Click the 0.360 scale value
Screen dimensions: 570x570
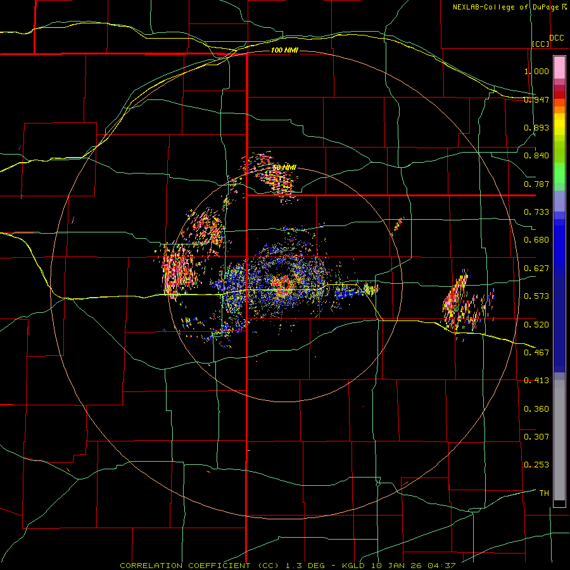coord(536,409)
